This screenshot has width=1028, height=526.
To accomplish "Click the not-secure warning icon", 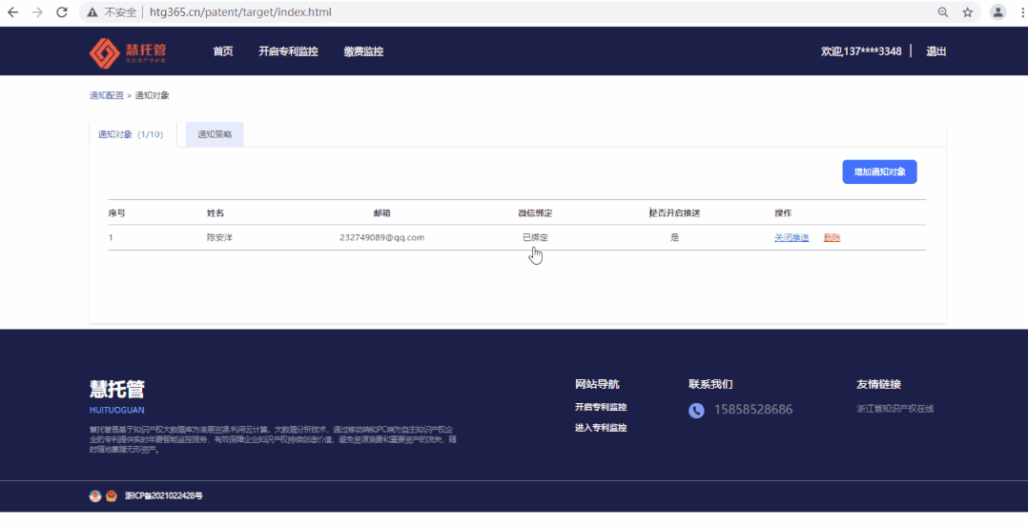I will [93, 11].
